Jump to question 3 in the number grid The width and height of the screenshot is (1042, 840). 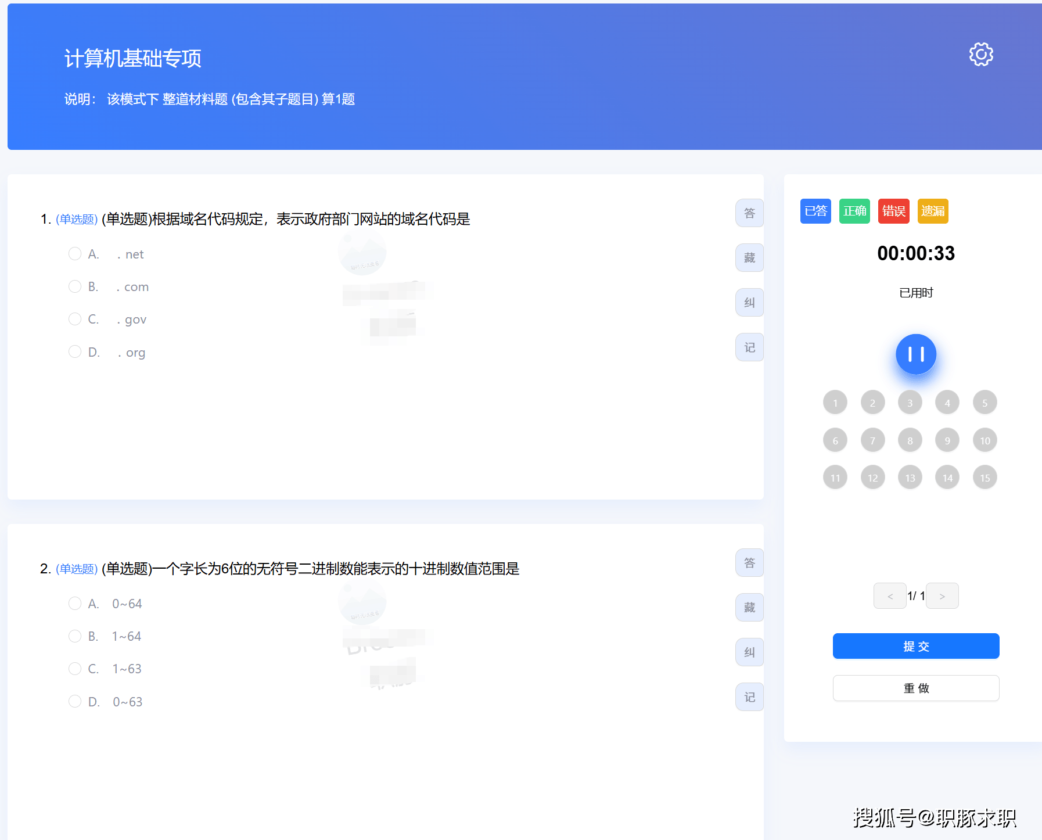pyautogui.click(x=910, y=403)
